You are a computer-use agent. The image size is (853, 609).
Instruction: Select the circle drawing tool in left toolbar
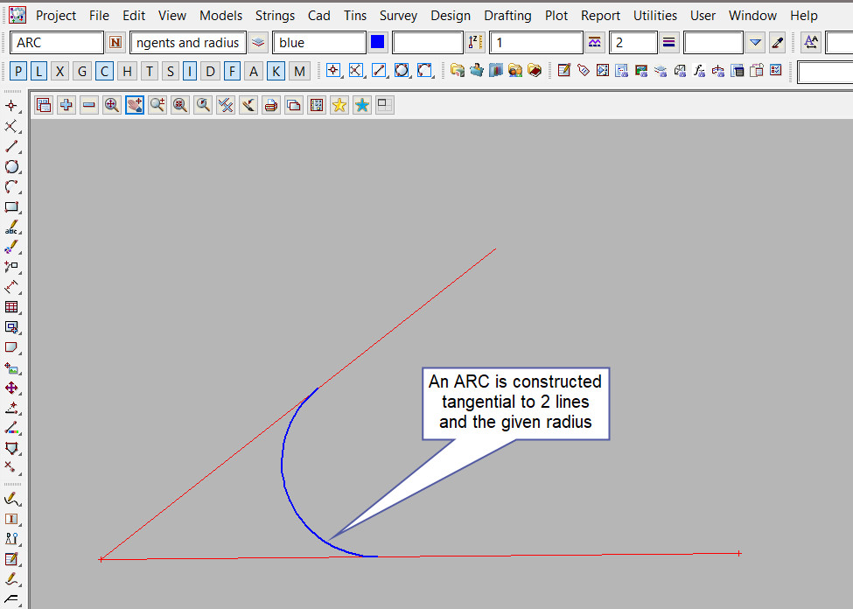point(11,166)
